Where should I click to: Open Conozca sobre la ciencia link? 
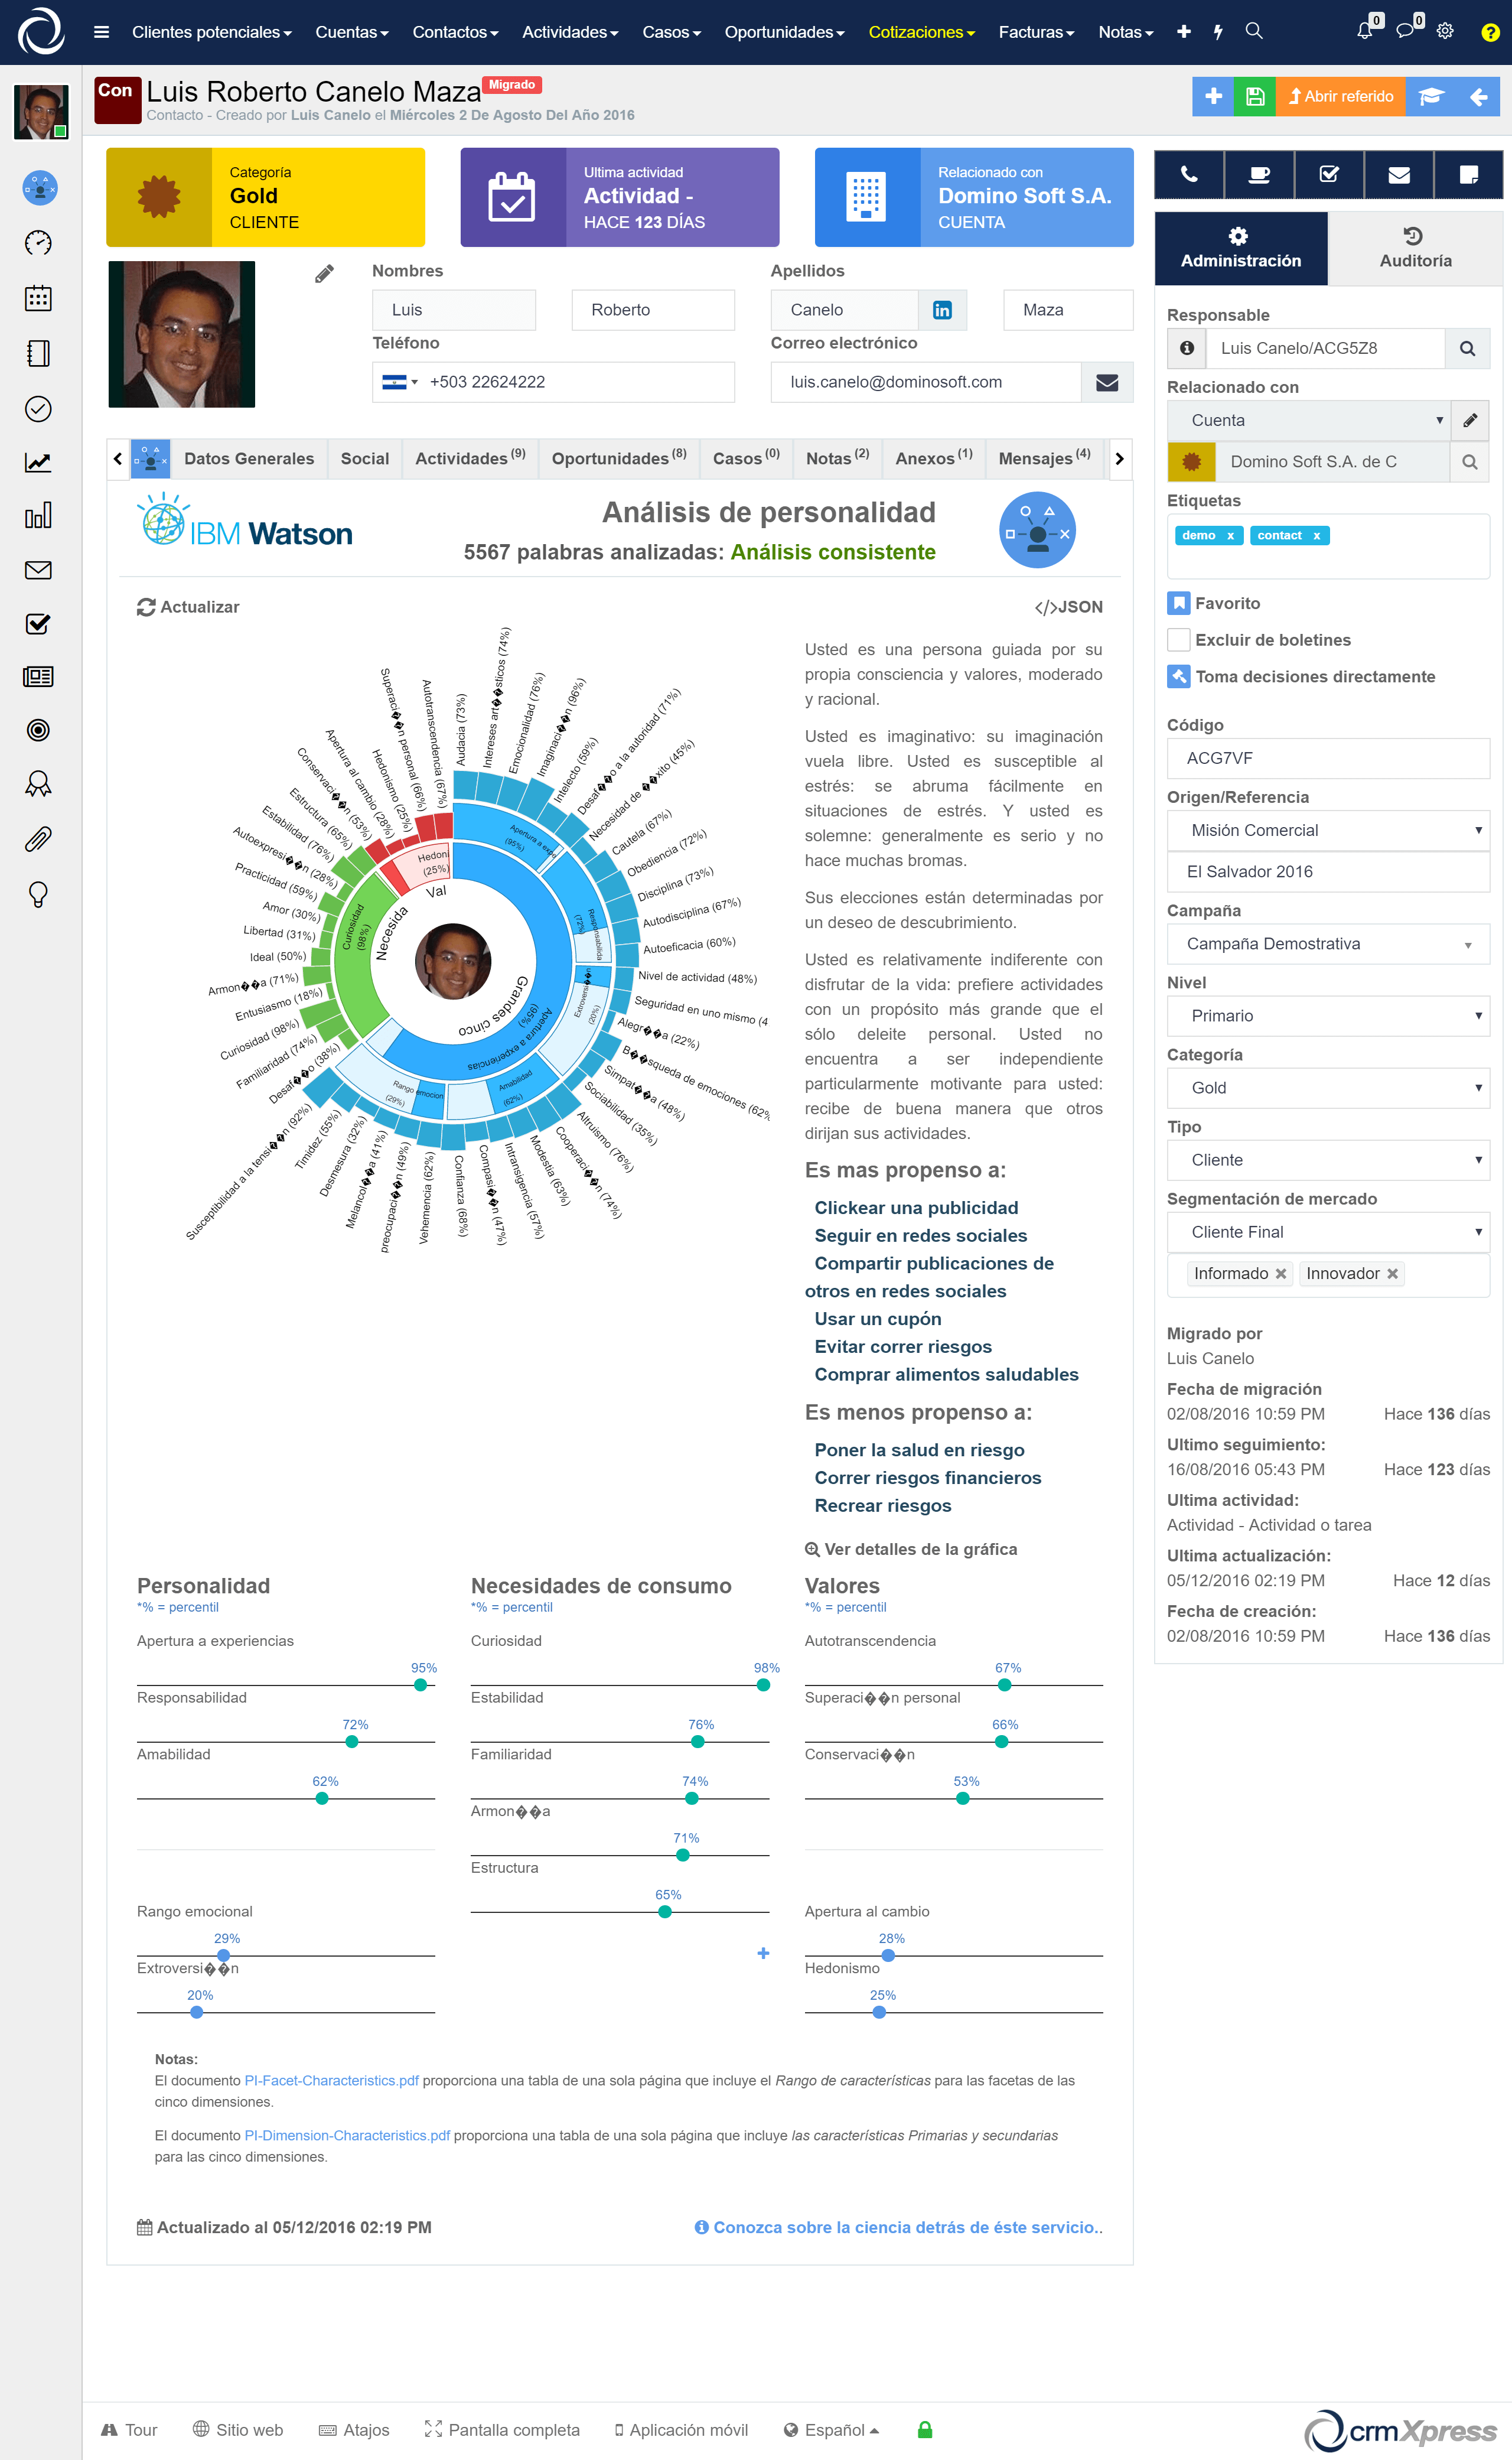click(x=899, y=2227)
